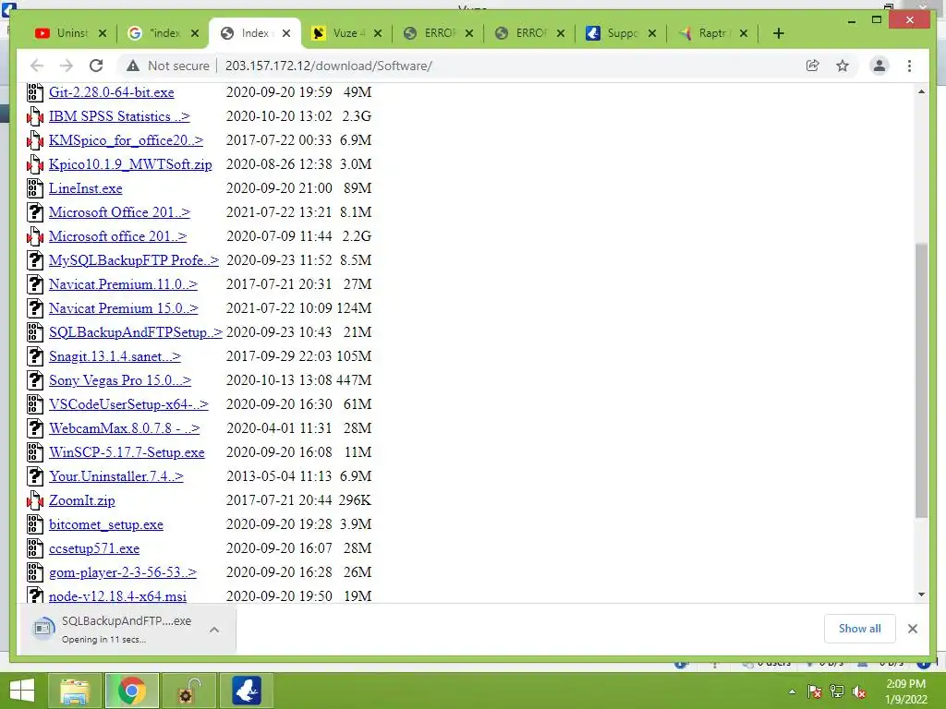Click binary icon beside bitcomet_setup.exe
The image size is (946, 709).
pyautogui.click(x=35, y=524)
